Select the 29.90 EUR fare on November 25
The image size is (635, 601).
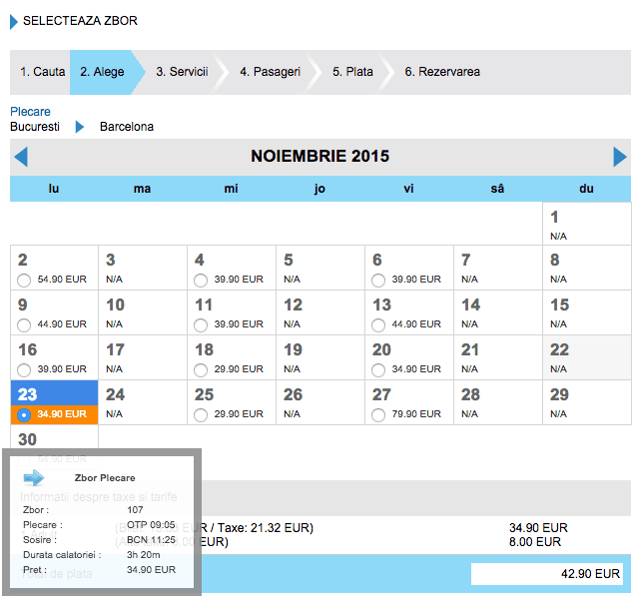point(201,414)
